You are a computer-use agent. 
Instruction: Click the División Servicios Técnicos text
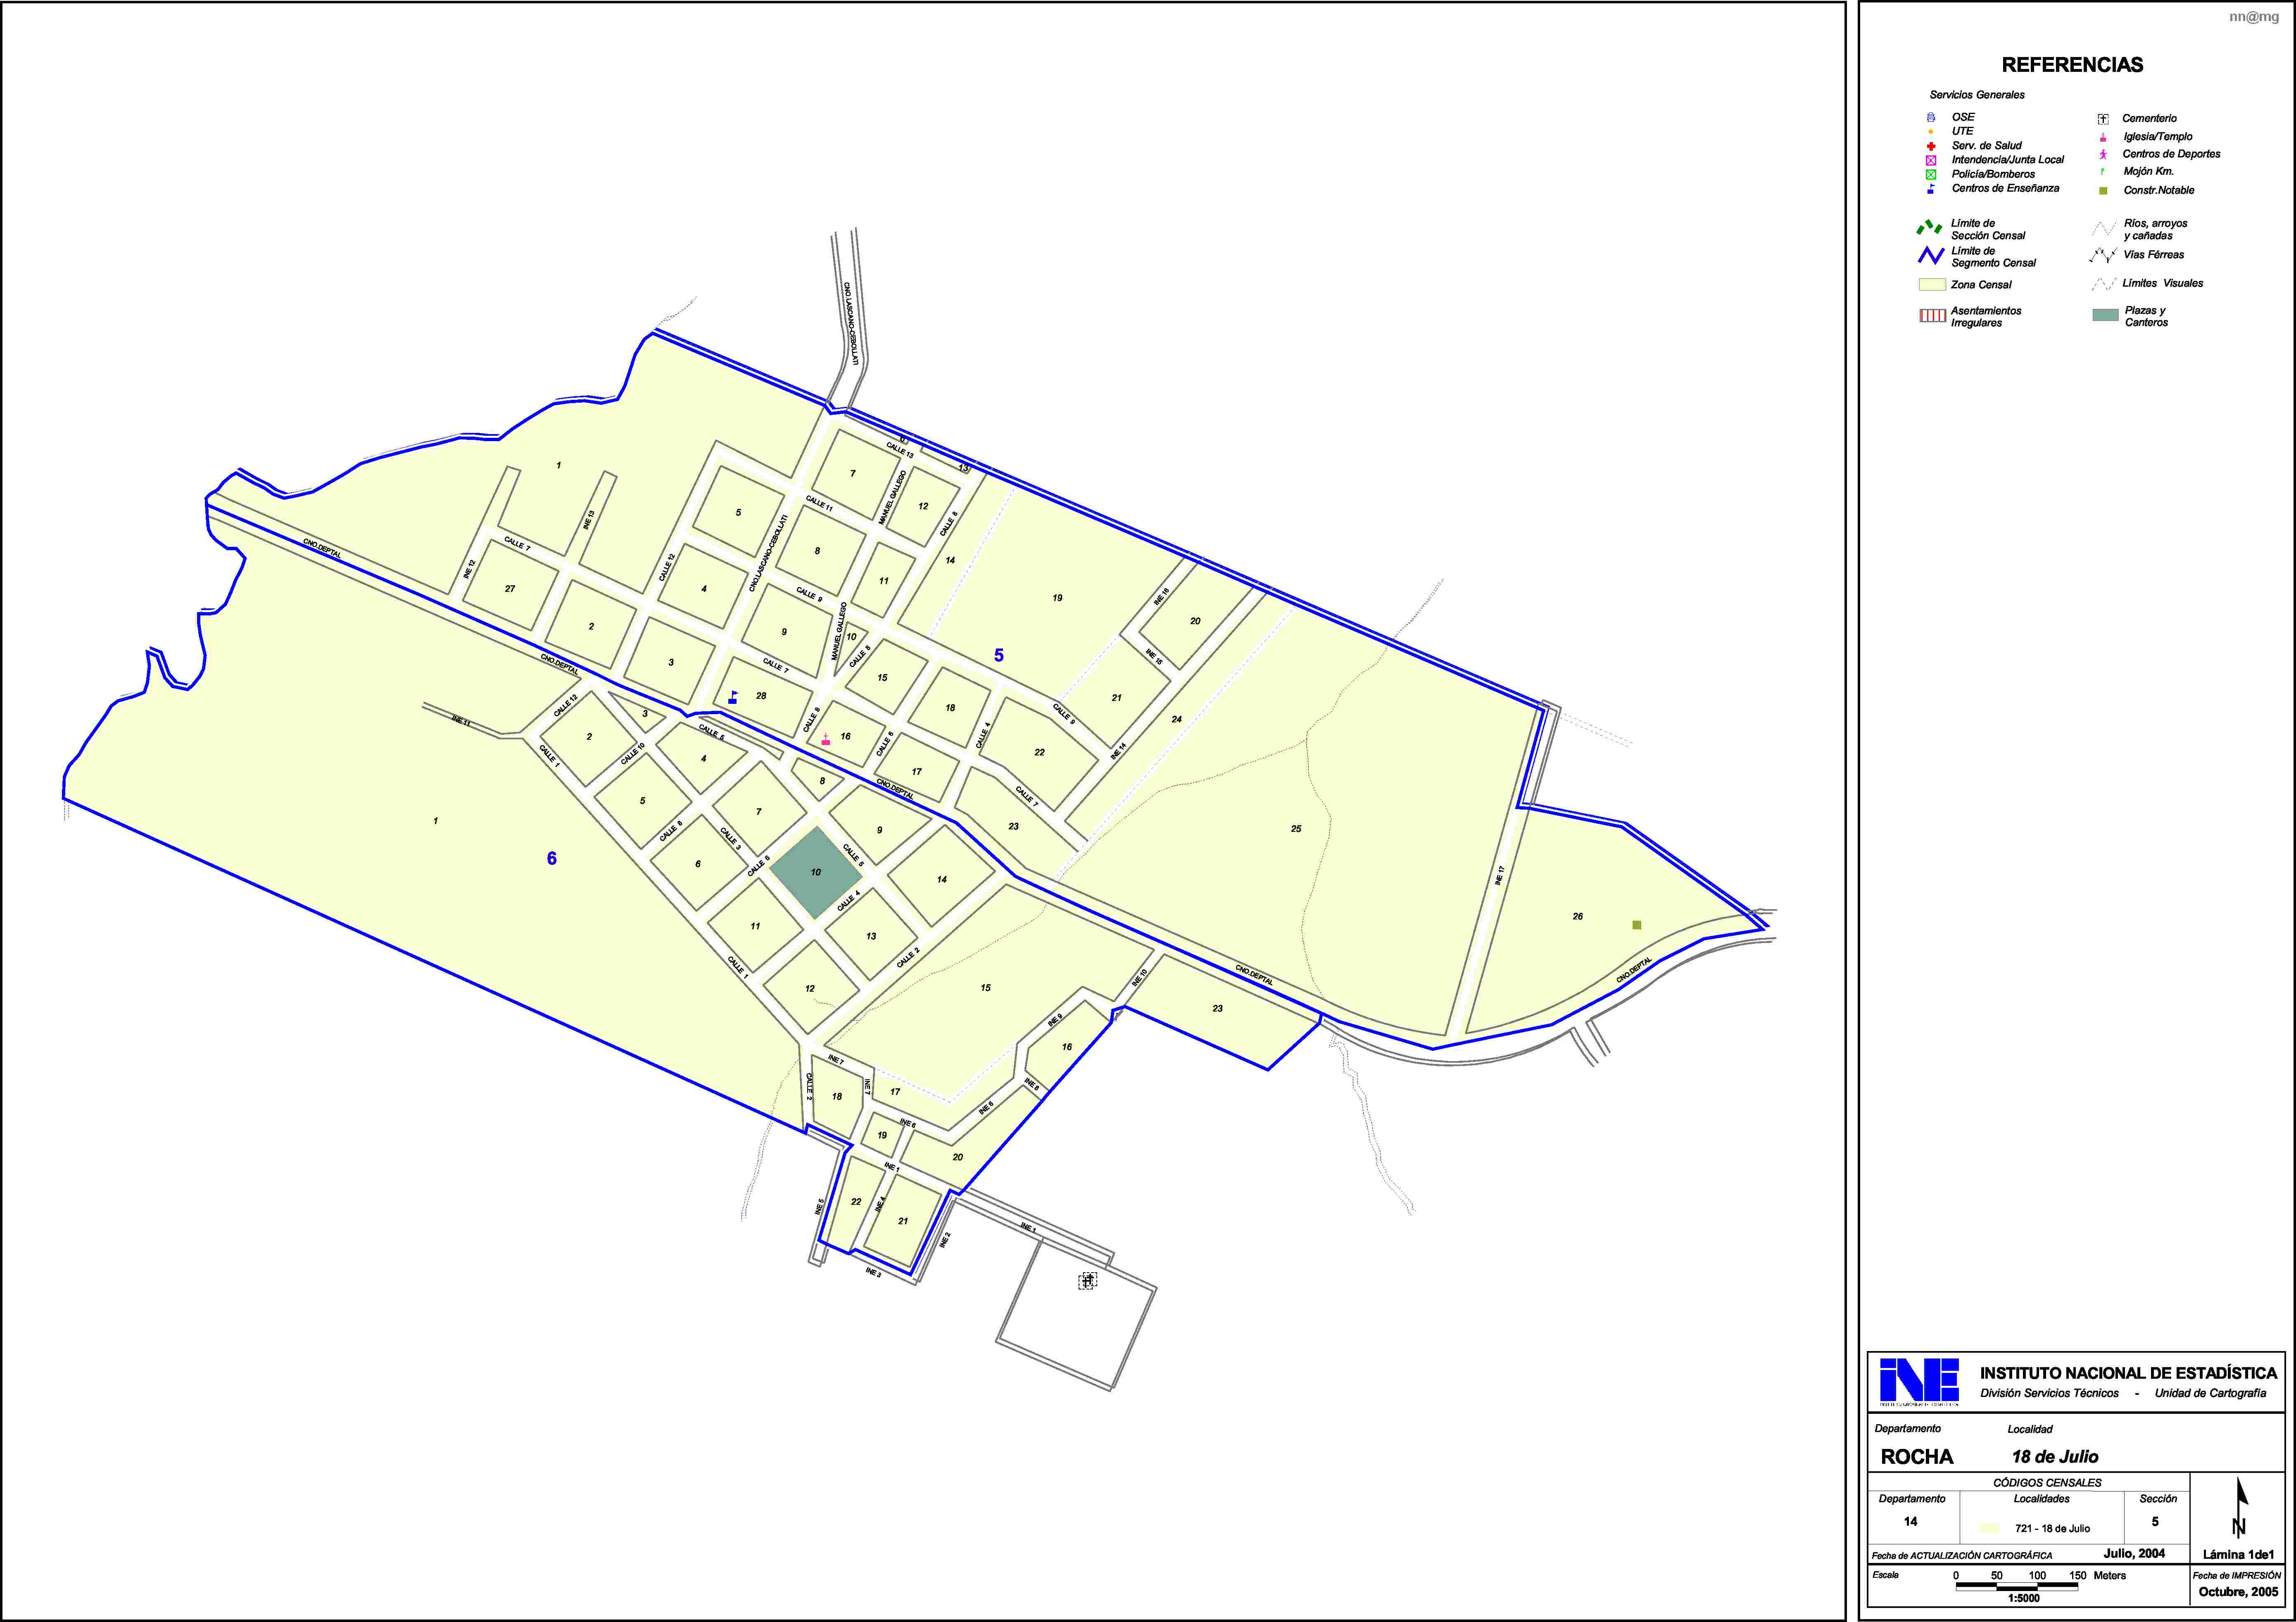tap(2049, 1393)
